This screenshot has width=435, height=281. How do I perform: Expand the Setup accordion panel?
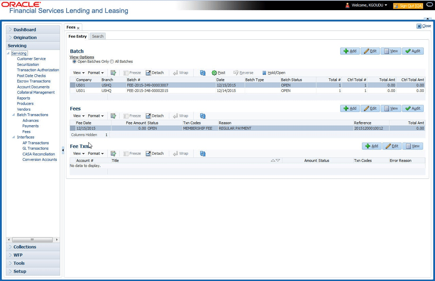[33, 271]
